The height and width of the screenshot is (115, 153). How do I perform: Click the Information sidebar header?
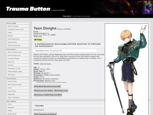point(18,49)
